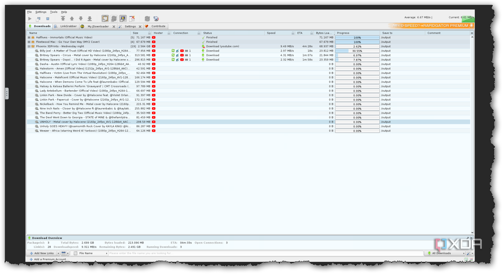Viewport: 503px width, 274px height.
Task: Click Add a Premium Account link
Action: click(x=49, y=259)
